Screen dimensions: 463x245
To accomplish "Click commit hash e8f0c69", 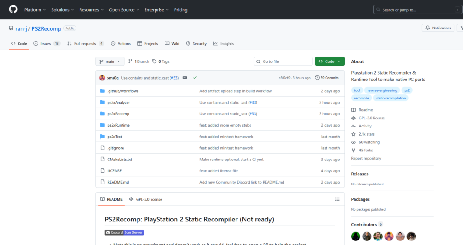I will [284, 78].
